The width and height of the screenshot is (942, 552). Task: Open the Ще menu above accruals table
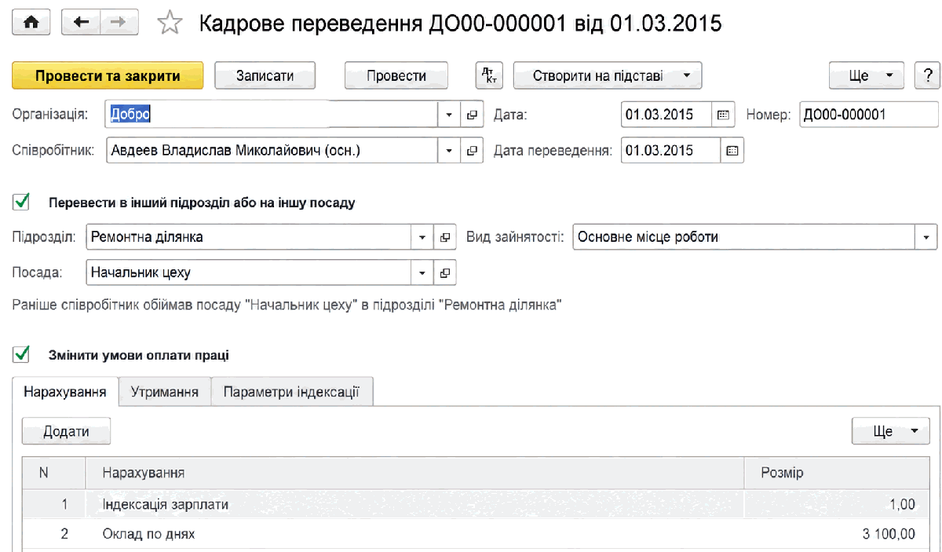point(890,431)
